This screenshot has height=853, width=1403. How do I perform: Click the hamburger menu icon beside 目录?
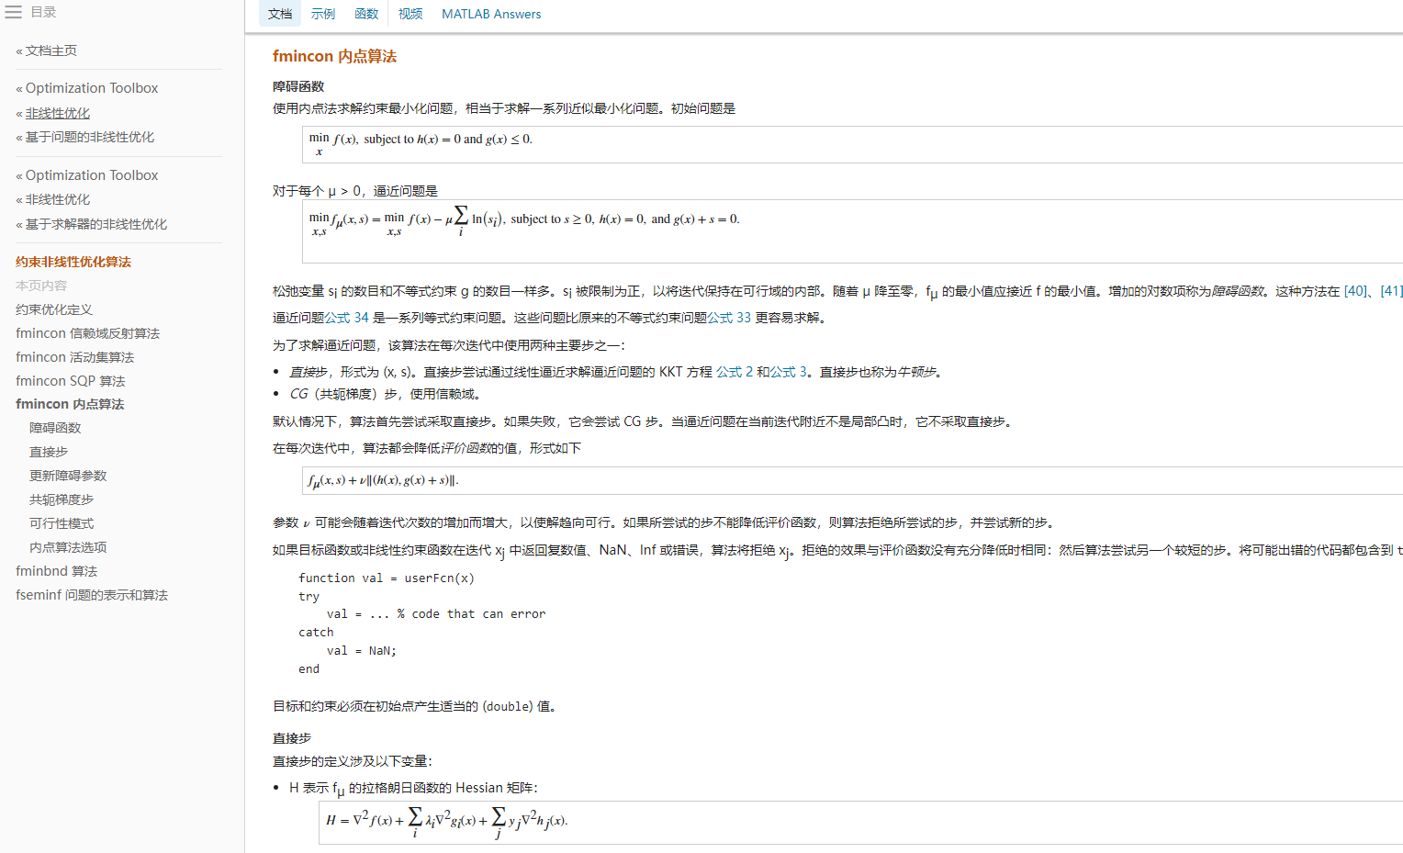tap(14, 12)
